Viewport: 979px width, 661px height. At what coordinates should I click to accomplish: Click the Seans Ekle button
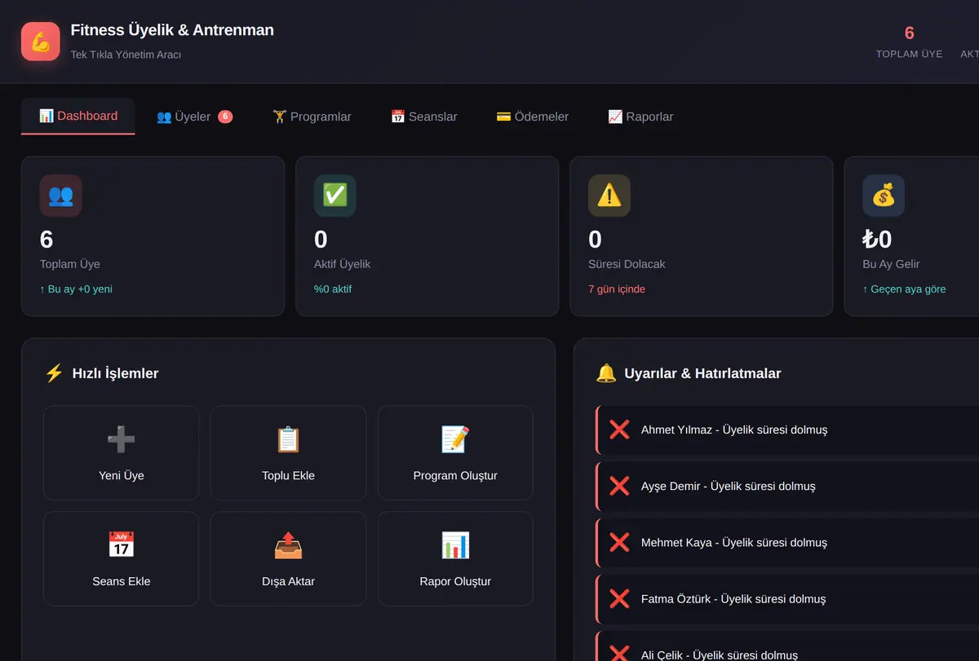click(122, 559)
